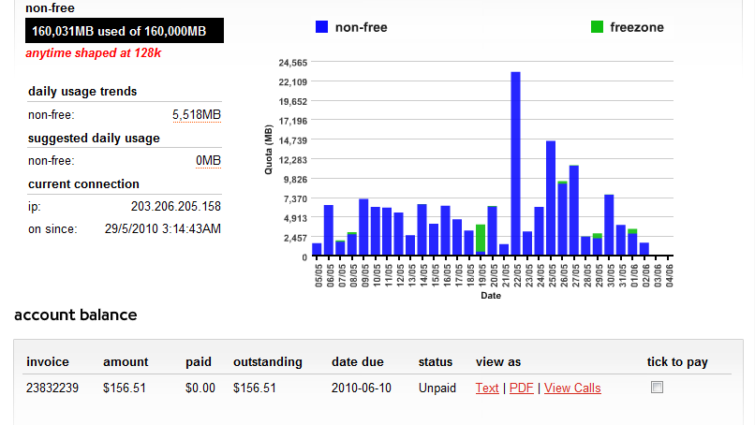
Task: Click the black usage quota bar
Action: [x=125, y=32]
